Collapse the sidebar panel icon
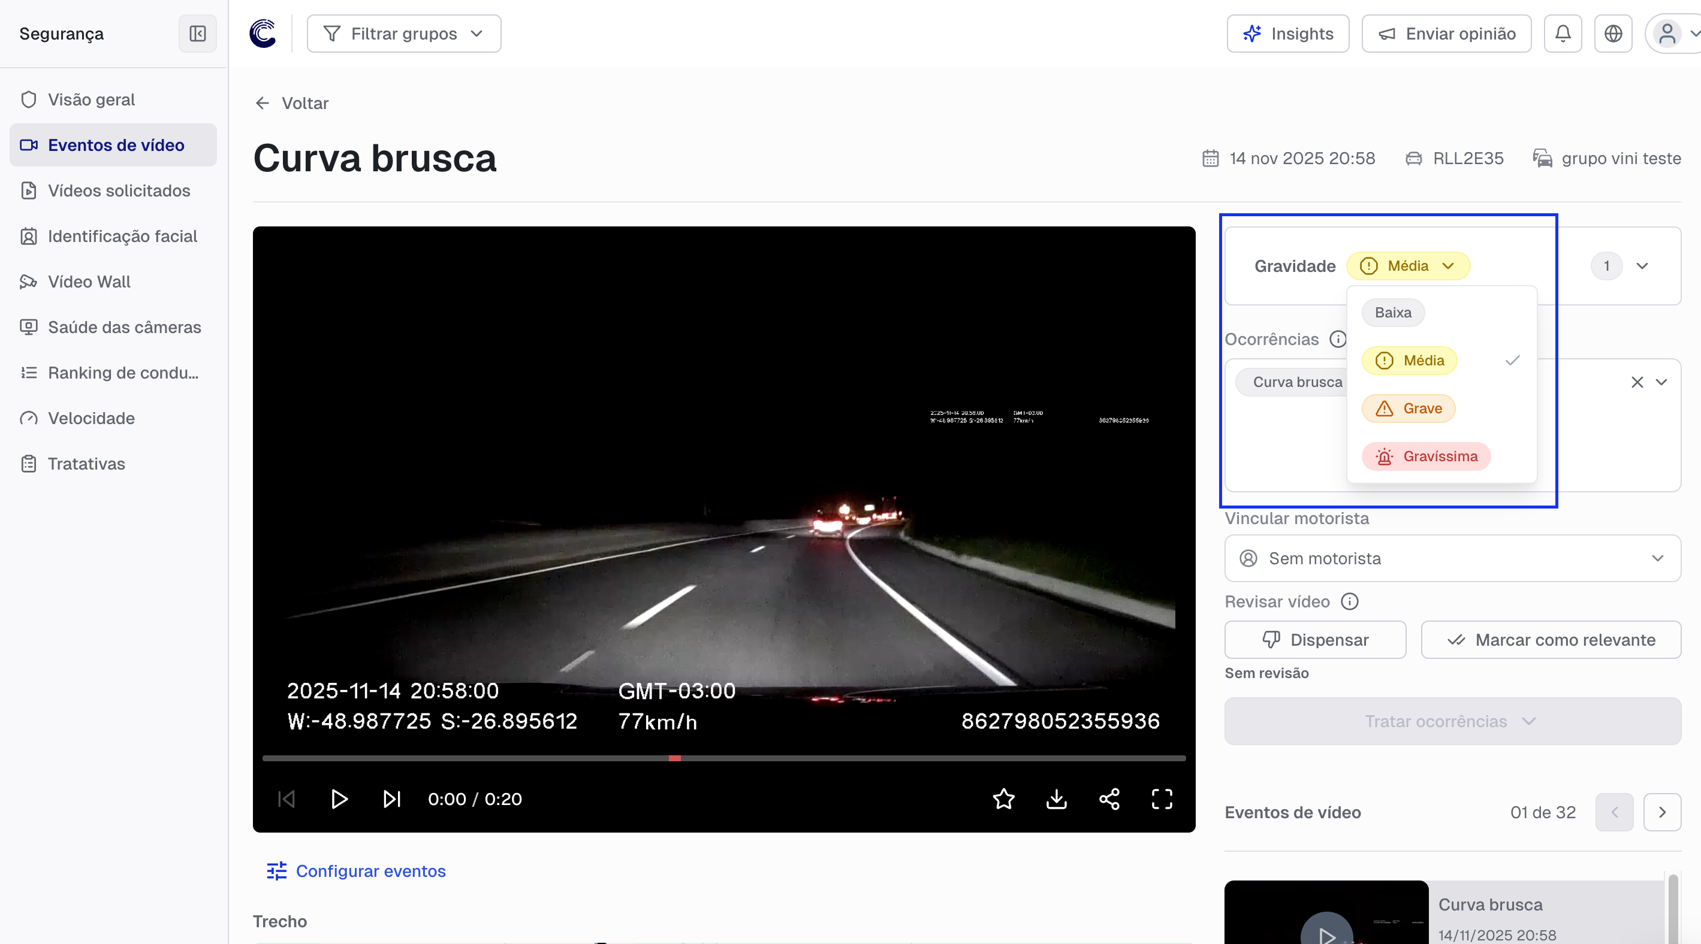The width and height of the screenshot is (1701, 944). click(x=197, y=34)
